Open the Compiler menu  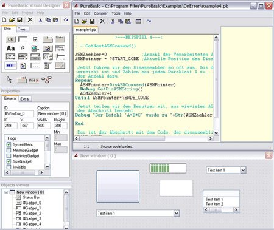pos(100,13)
